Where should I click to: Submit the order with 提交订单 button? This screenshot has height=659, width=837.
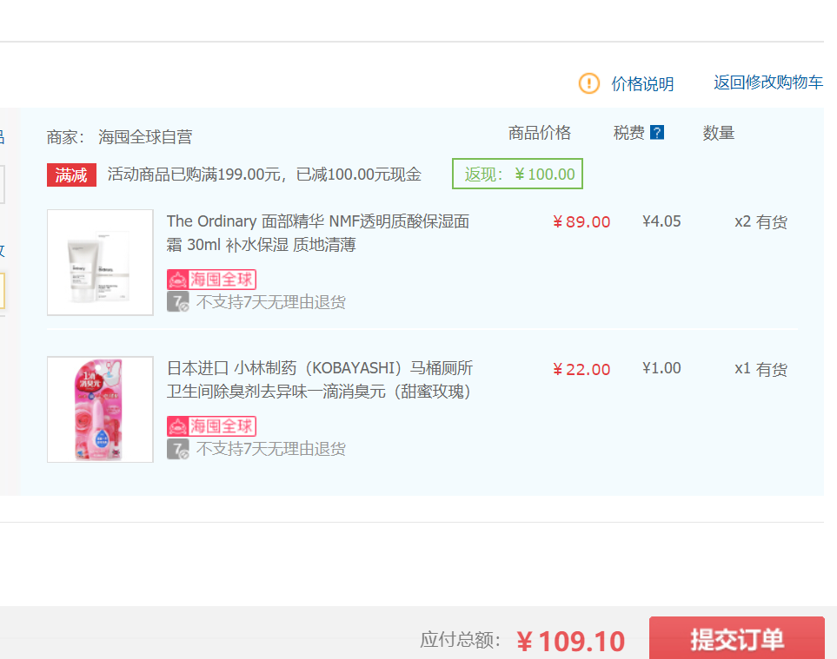(x=737, y=638)
